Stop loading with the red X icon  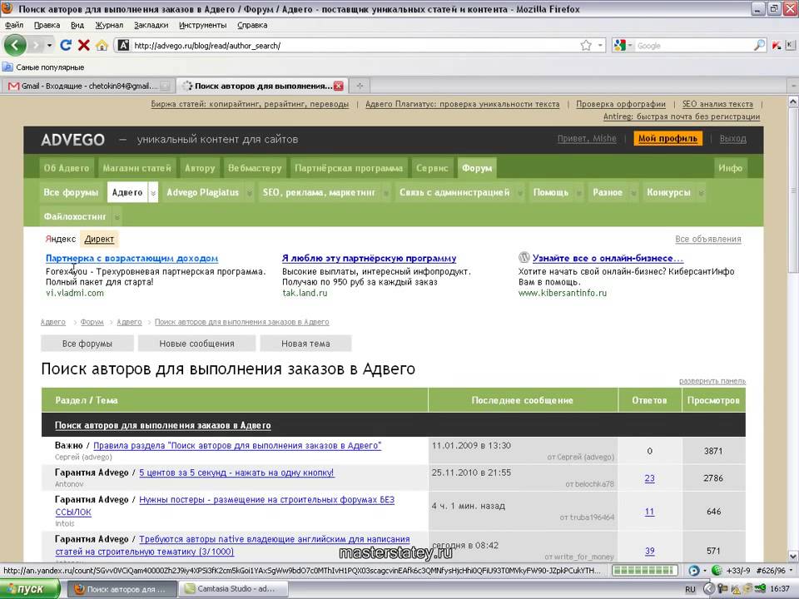pyautogui.click(x=84, y=45)
